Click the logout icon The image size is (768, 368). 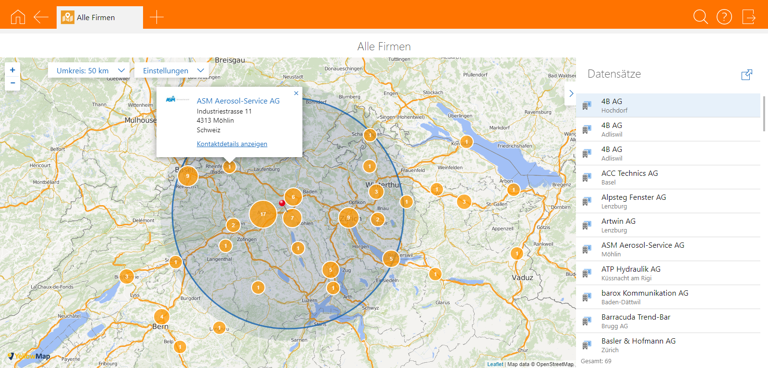tap(749, 17)
